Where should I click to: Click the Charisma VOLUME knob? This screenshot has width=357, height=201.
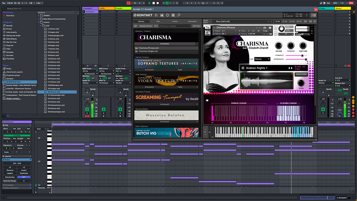279,45
